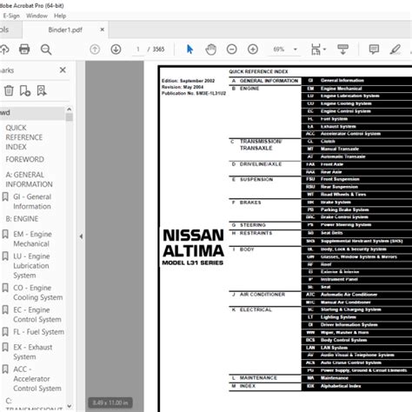
Task: Switch to the Binder1.pdf tab
Action: [x=65, y=30]
